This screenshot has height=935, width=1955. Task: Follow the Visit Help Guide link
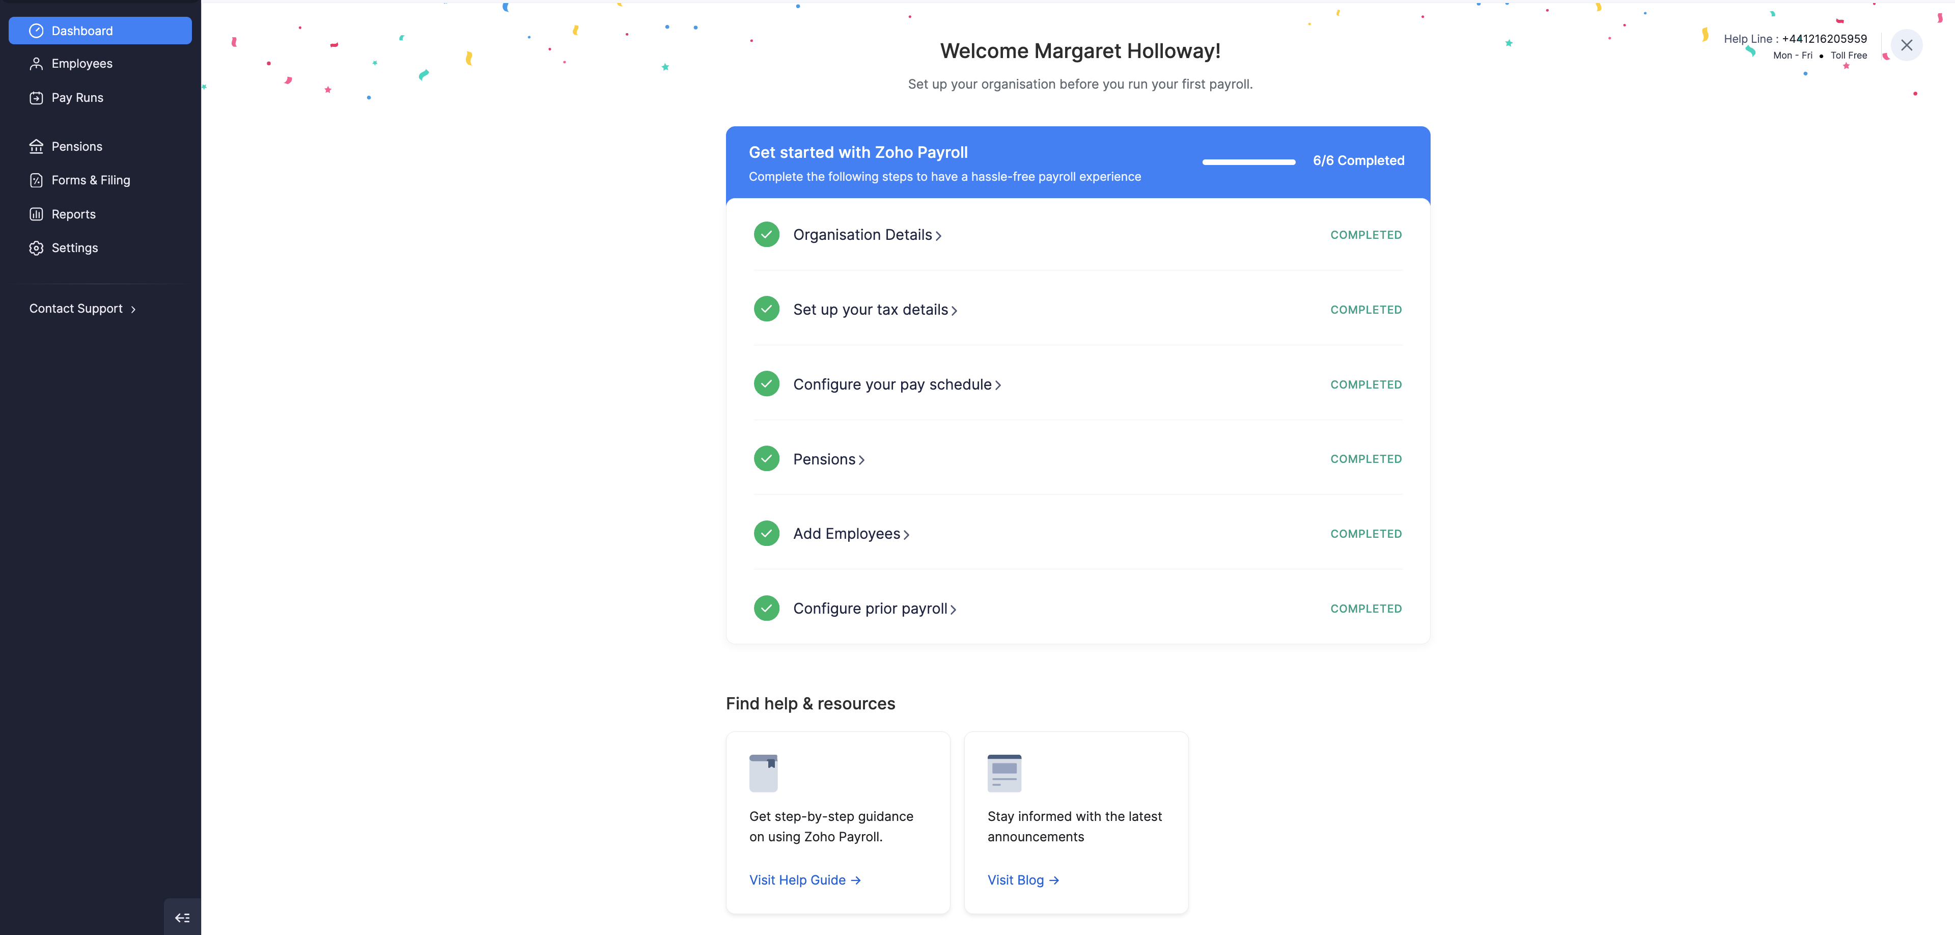tap(804, 881)
